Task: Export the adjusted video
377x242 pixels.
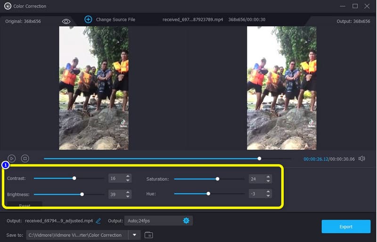Action: 346,226
